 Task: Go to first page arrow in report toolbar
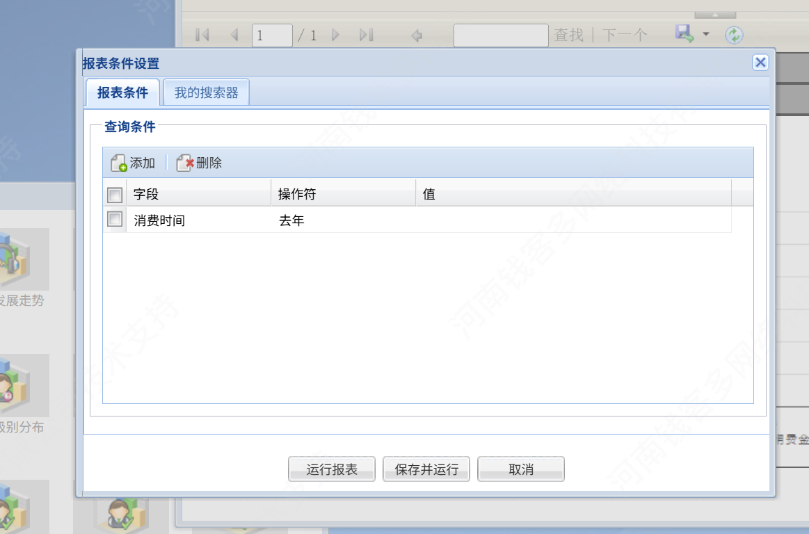[202, 35]
